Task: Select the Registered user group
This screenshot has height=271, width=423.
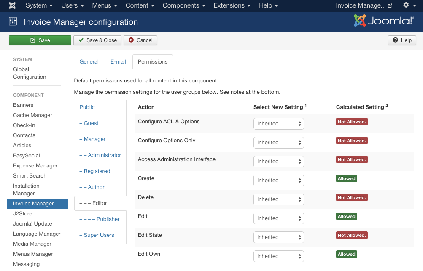Action: click(95, 171)
